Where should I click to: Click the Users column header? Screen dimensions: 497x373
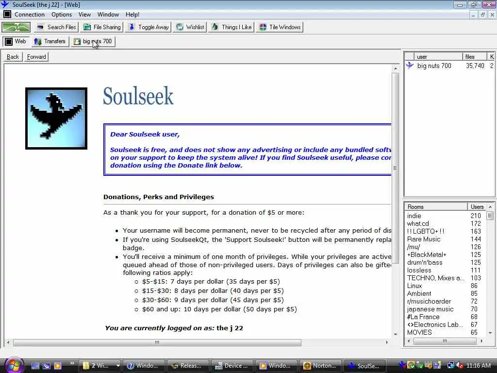(x=477, y=207)
